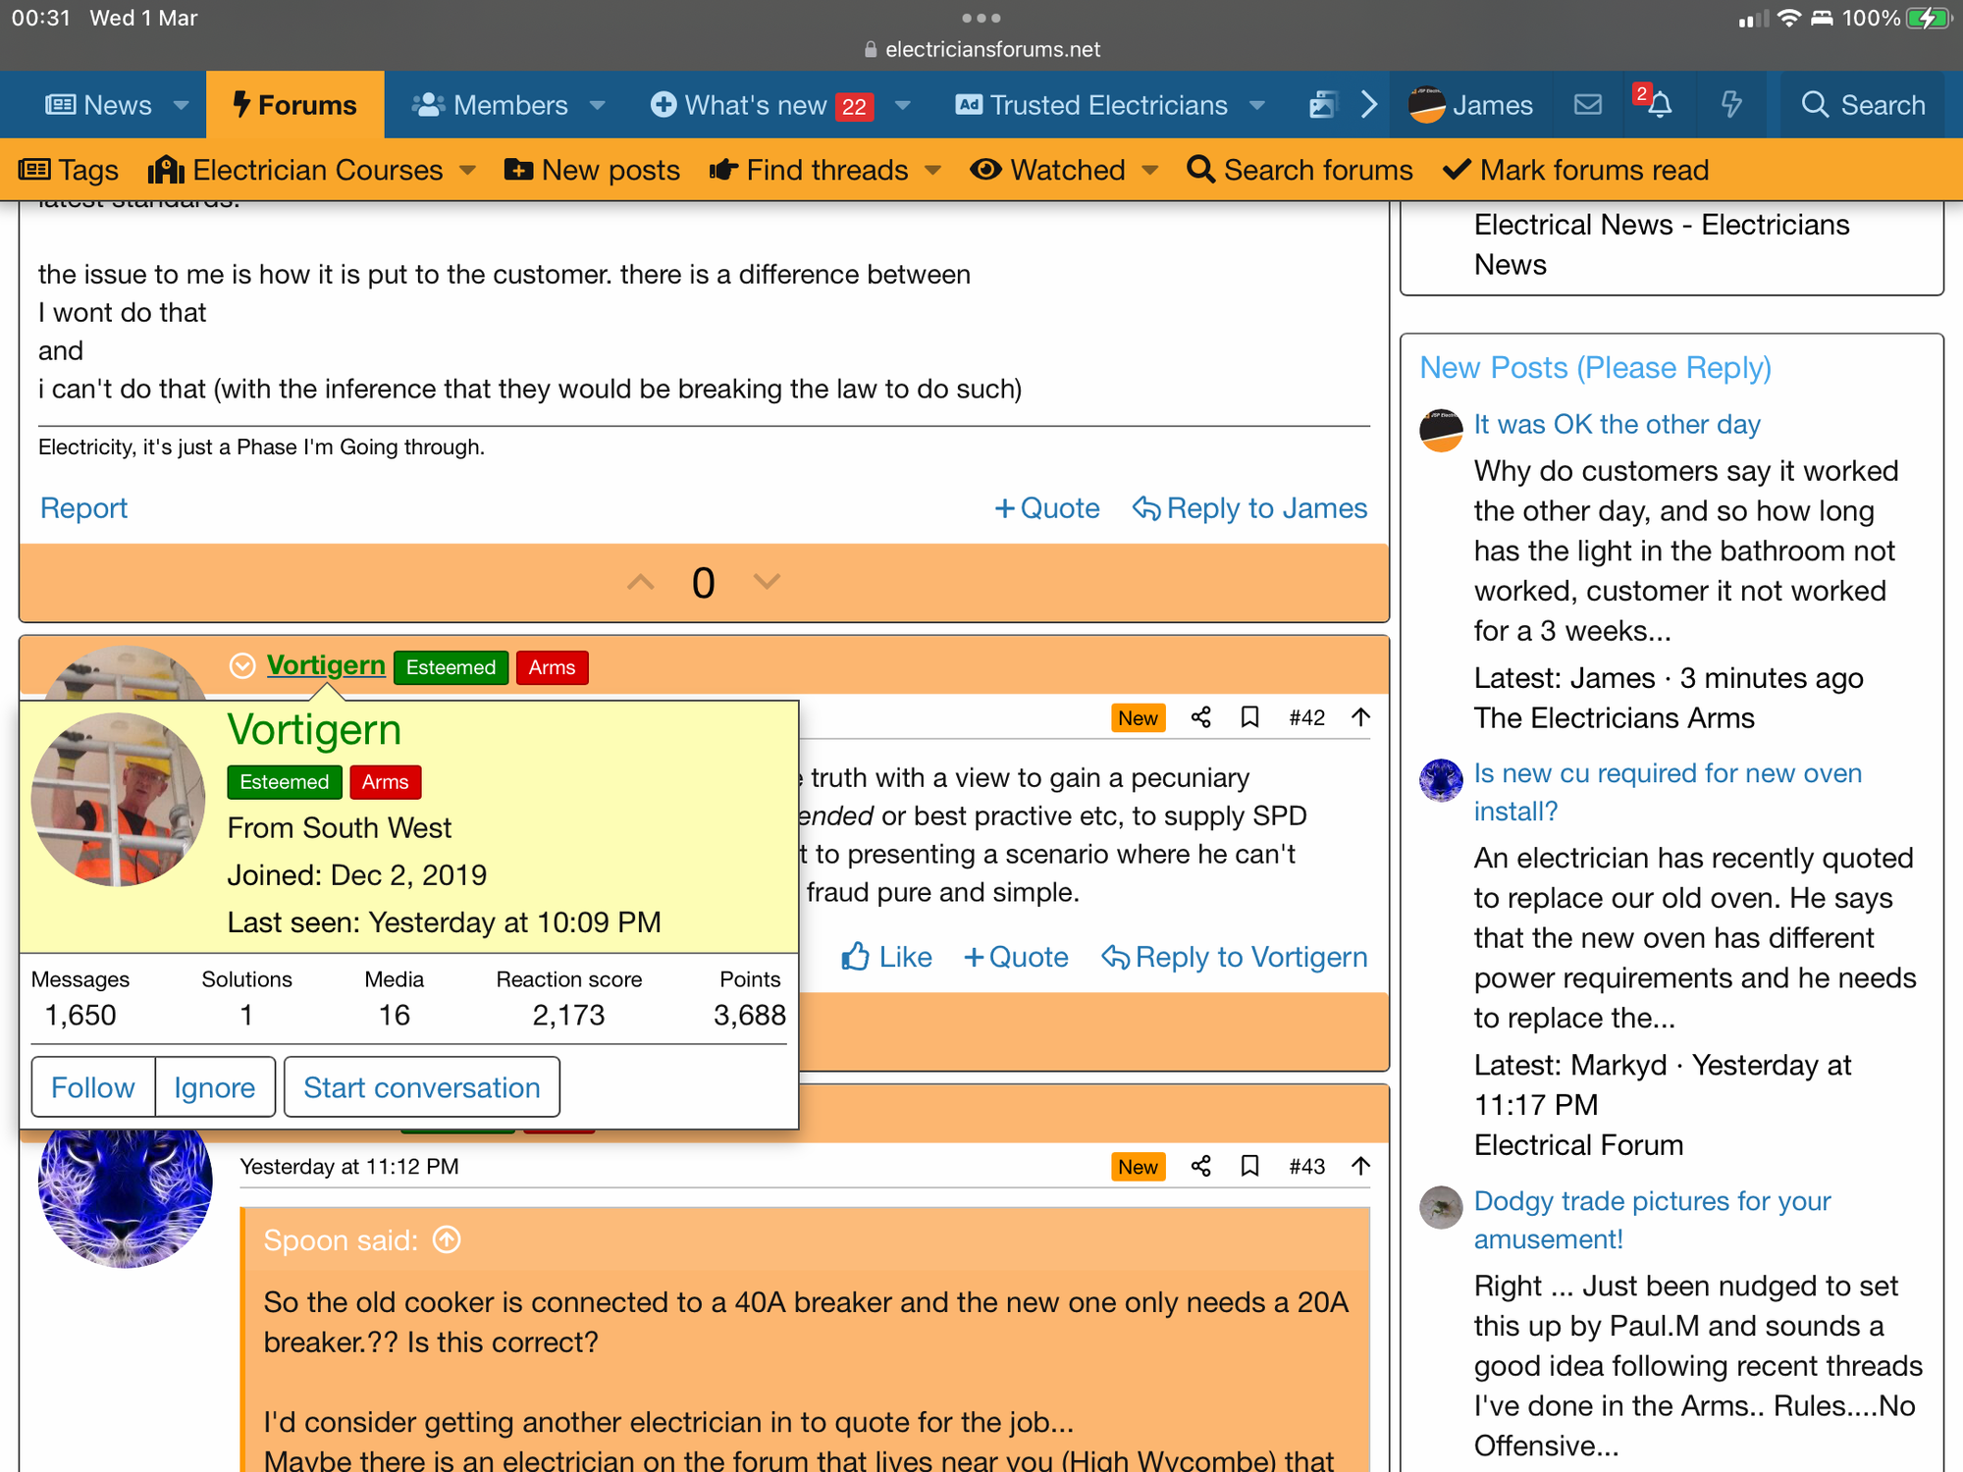Ignore Vortigern from the member card
Image resolution: width=1963 pixels, height=1472 pixels.
(x=215, y=1086)
